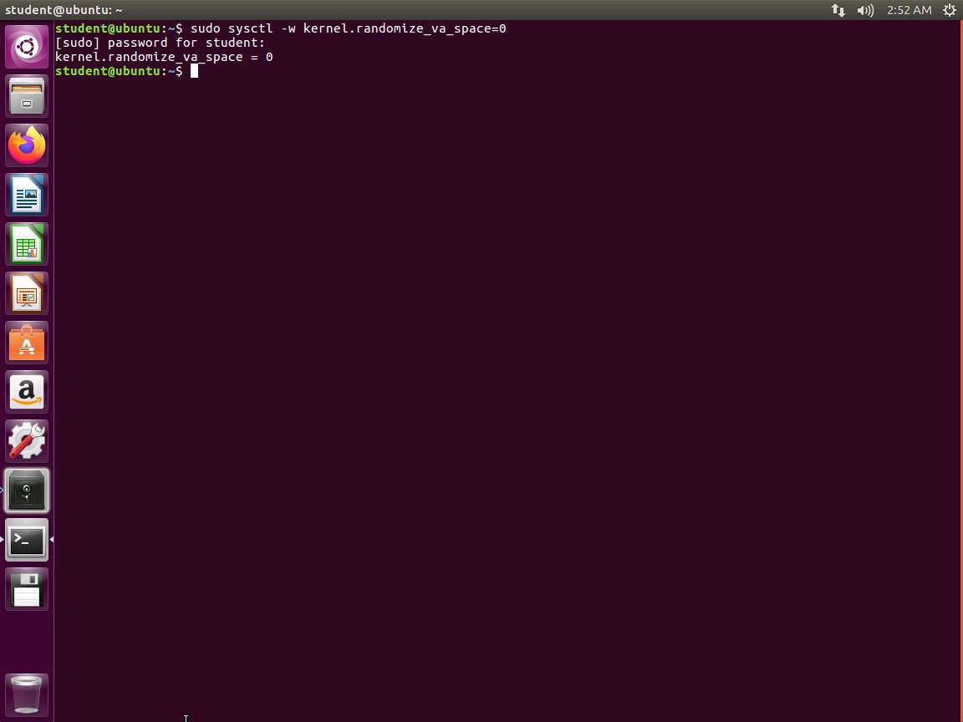Image resolution: width=963 pixels, height=722 pixels.
Task: Open the 2:52 AM clock menu
Action: point(909,10)
